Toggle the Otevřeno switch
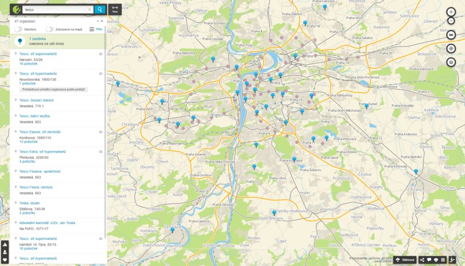The image size is (465, 266). [18, 29]
